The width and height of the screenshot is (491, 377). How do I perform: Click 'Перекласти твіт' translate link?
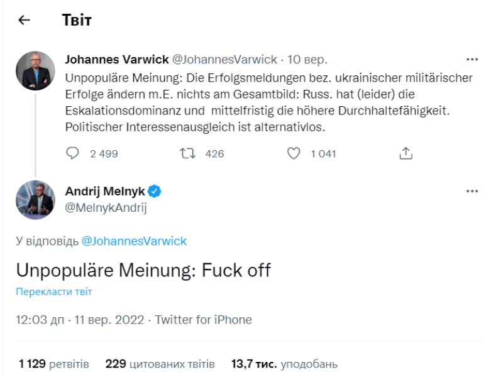click(54, 292)
